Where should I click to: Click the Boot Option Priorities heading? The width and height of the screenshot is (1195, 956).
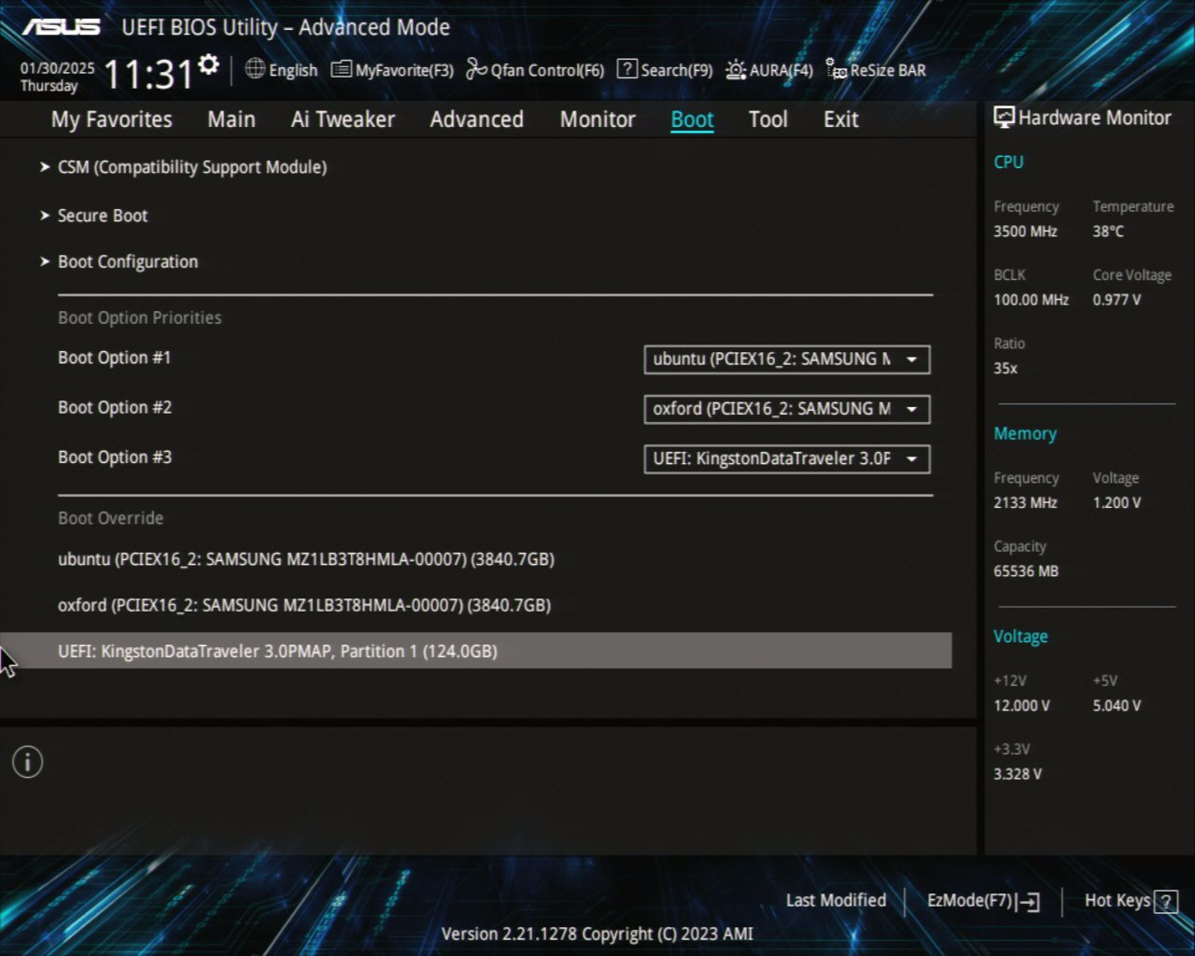point(140,317)
